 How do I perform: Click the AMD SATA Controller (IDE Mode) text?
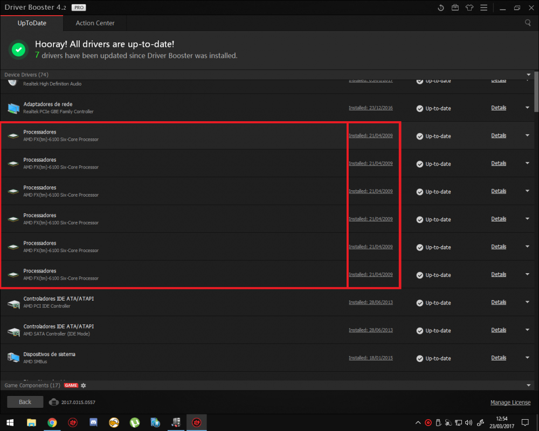tap(57, 334)
